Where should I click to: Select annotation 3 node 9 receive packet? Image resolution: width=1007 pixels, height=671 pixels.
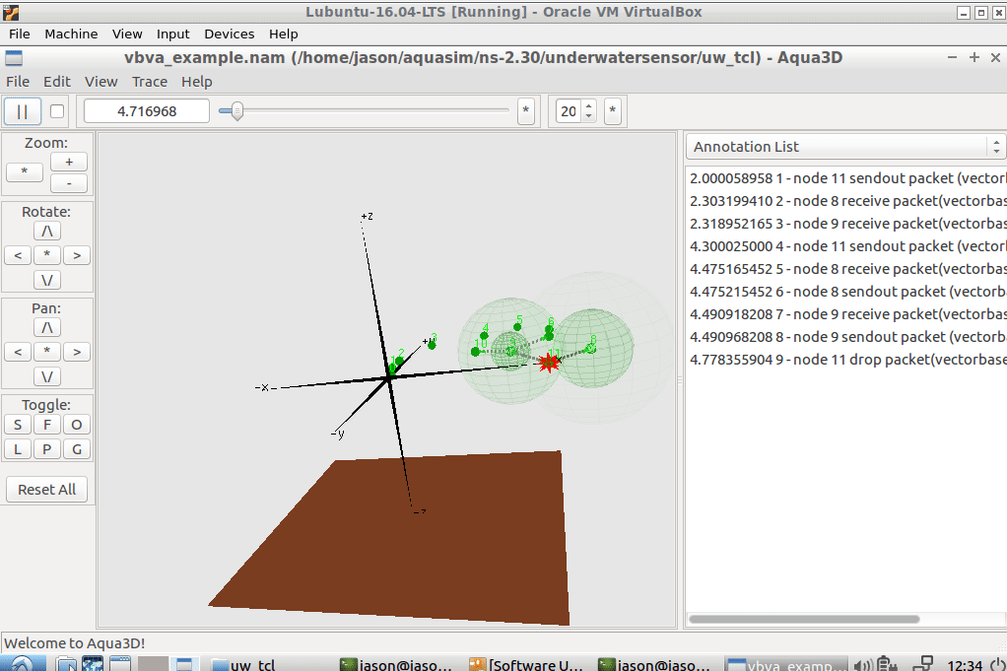click(847, 224)
